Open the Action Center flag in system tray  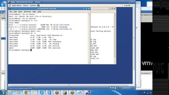pos(145,93)
